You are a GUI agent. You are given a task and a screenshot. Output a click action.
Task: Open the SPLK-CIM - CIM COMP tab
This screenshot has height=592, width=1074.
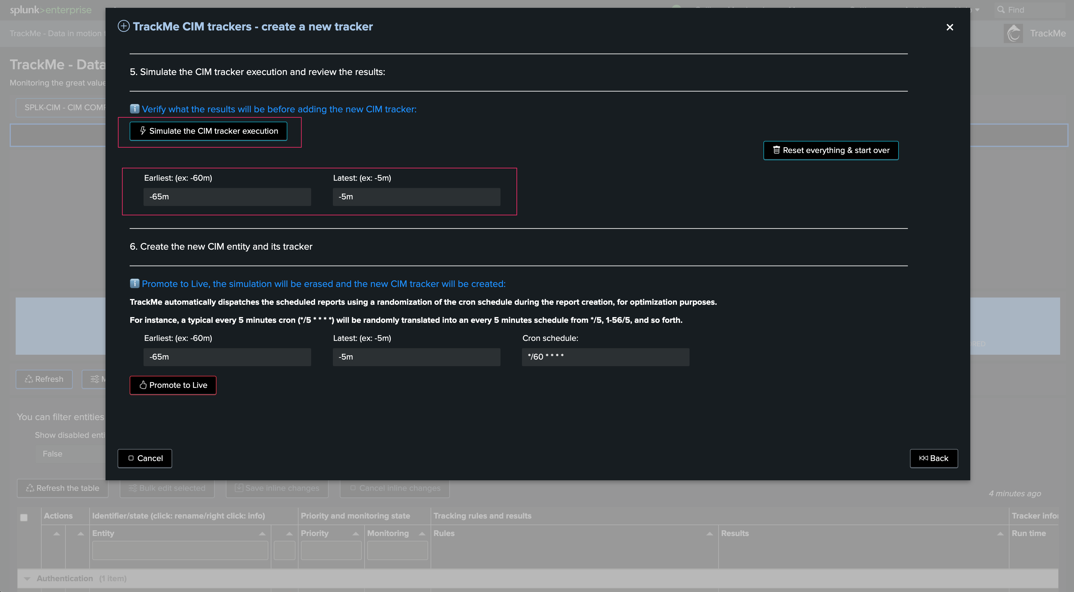point(61,107)
